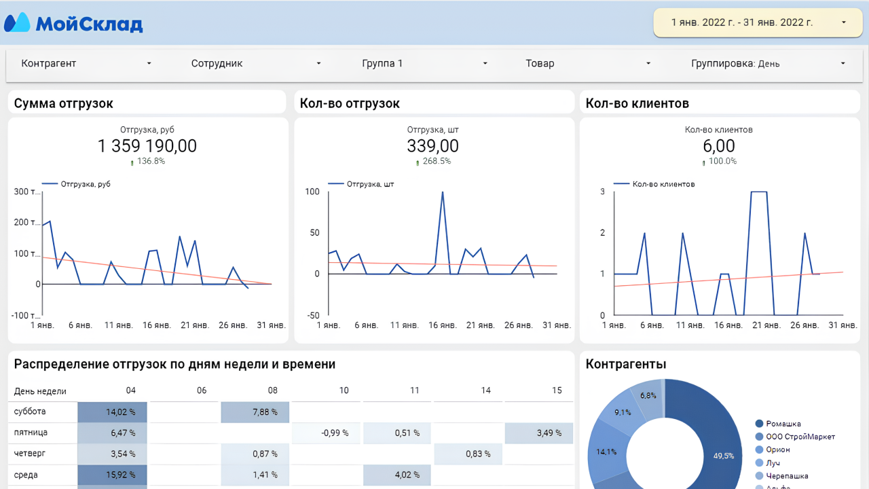Click the 1,41 % cell in среда row
869x489 pixels.
click(255, 475)
